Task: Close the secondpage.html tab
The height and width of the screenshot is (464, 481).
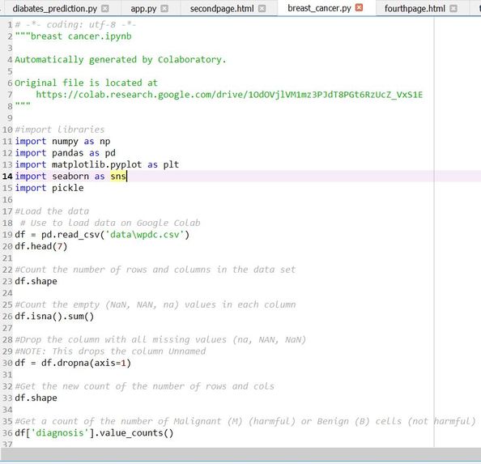Action: click(x=262, y=9)
